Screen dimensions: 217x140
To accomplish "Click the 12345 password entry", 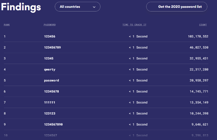I will coord(49,59).
